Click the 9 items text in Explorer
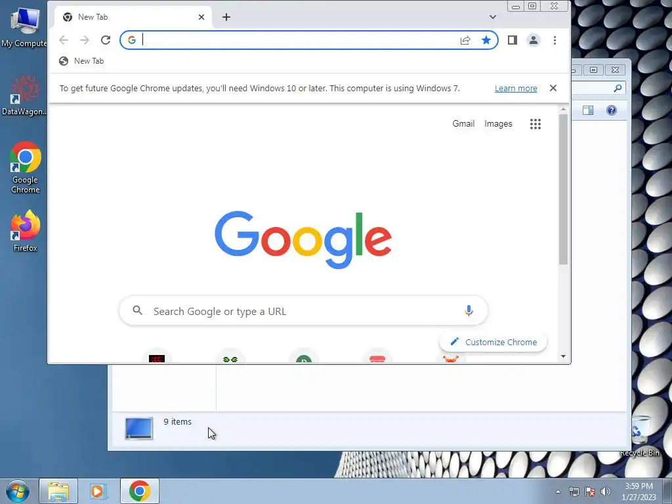Screen dimensions: 672x504 coord(177,422)
